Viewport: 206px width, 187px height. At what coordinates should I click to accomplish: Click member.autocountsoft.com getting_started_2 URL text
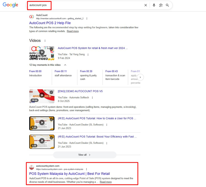pyautogui.click(x=60, y=19)
